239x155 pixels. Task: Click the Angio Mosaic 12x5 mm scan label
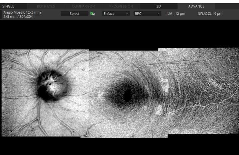22,12
